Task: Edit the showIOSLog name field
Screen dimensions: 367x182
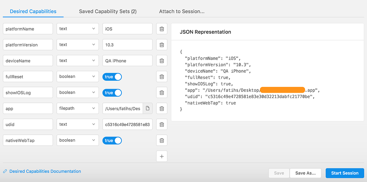Action: (x=28, y=93)
